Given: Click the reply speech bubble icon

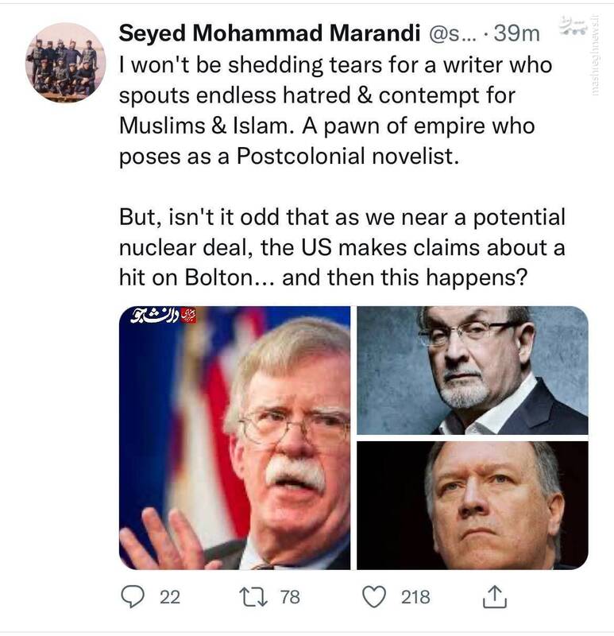Looking at the screenshot, I should pyautogui.click(x=134, y=596).
